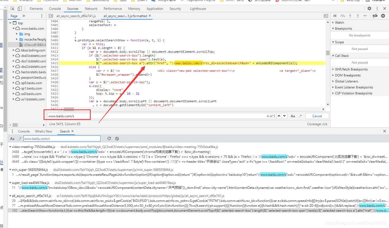Screen dimensions: 389x228
Task: Cancel the in-file find
Action: pos(317,116)
